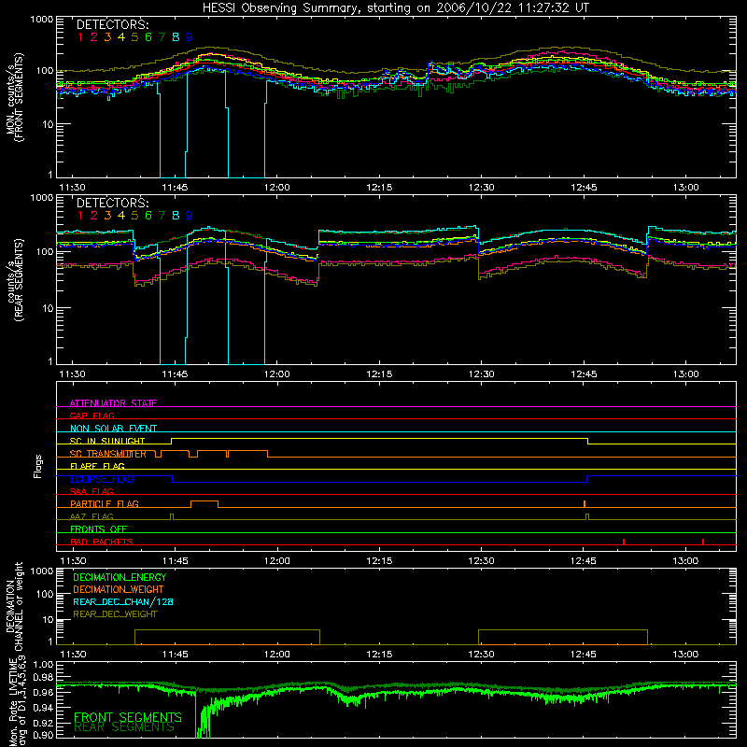Click BAD_PACKETS red tick just after 13:00

(x=703, y=542)
